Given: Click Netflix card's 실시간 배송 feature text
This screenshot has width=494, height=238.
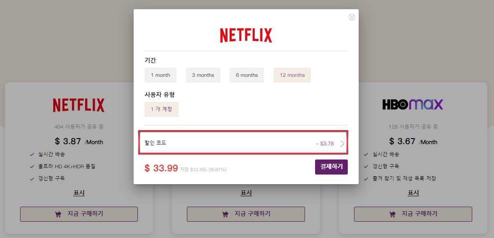Looking at the screenshot, I should tap(52, 154).
